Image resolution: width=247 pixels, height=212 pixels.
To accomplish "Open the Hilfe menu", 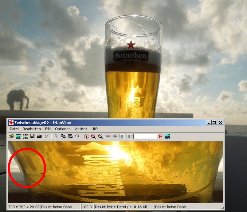I will [x=95, y=129].
